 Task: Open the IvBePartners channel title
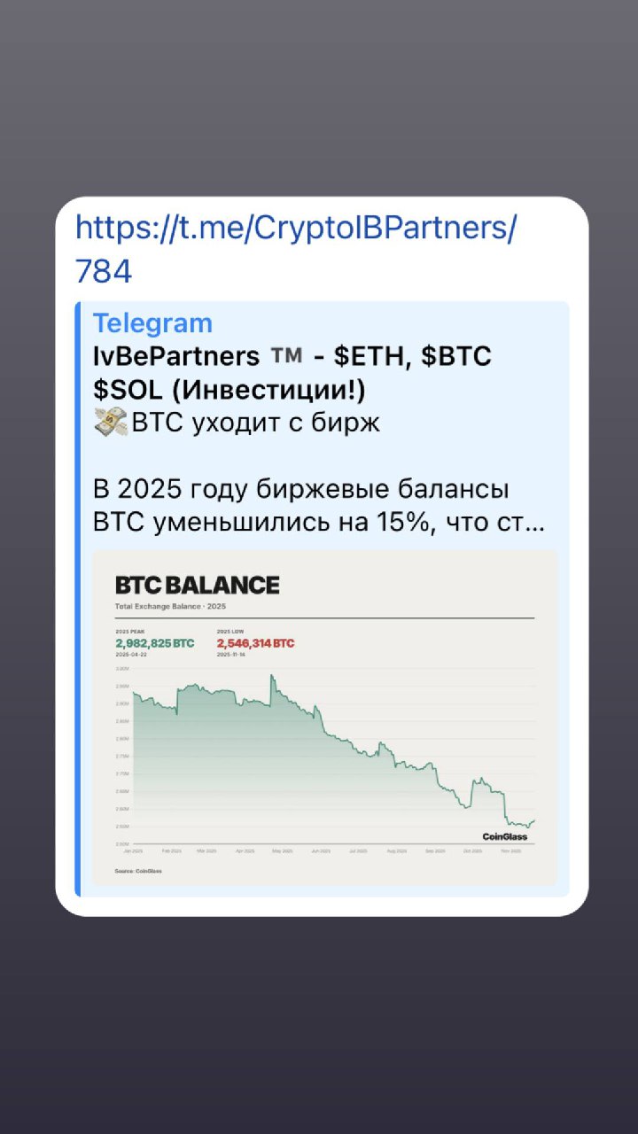[x=198, y=357]
